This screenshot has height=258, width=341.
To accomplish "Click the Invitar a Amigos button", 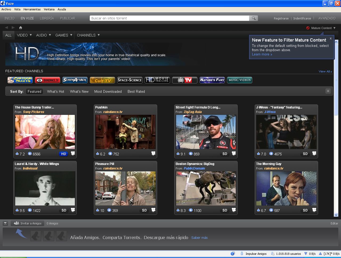I will (28, 223).
